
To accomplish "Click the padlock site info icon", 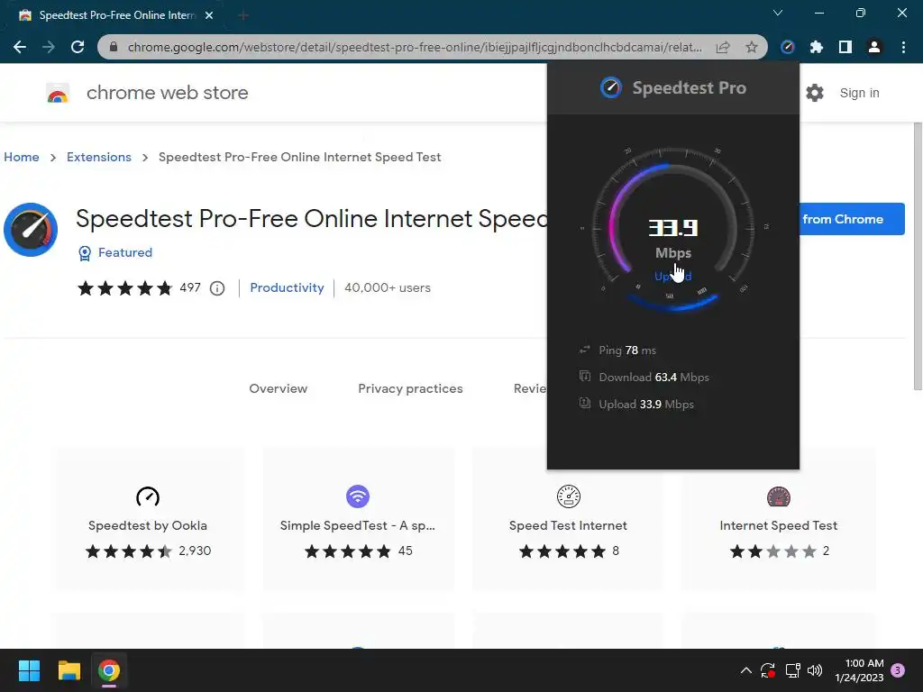I will (x=114, y=47).
